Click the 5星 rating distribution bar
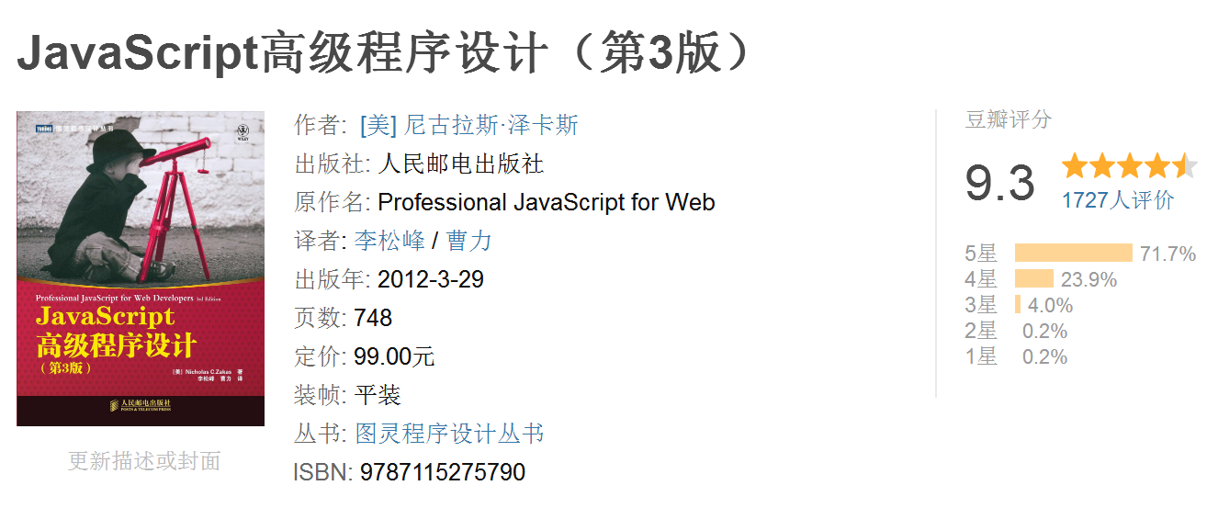This screenshot has width=1218, height=508. click(x=1073, y=254)
